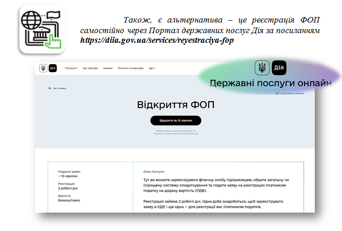Click paragraph starting Тут ви можете зареєструвати
The width and height of the screenshot is (342, 231).
point(216,185)
